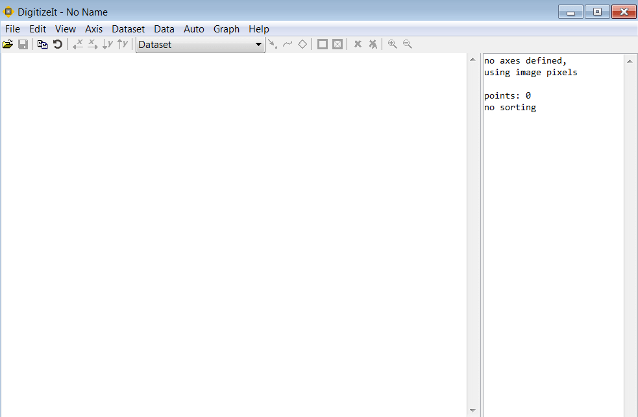
Task: Set the Y axis minimum point
Action: (108, 44)
